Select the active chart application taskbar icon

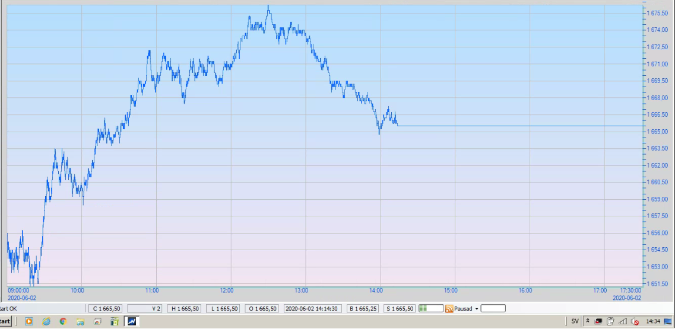[132, 321]
